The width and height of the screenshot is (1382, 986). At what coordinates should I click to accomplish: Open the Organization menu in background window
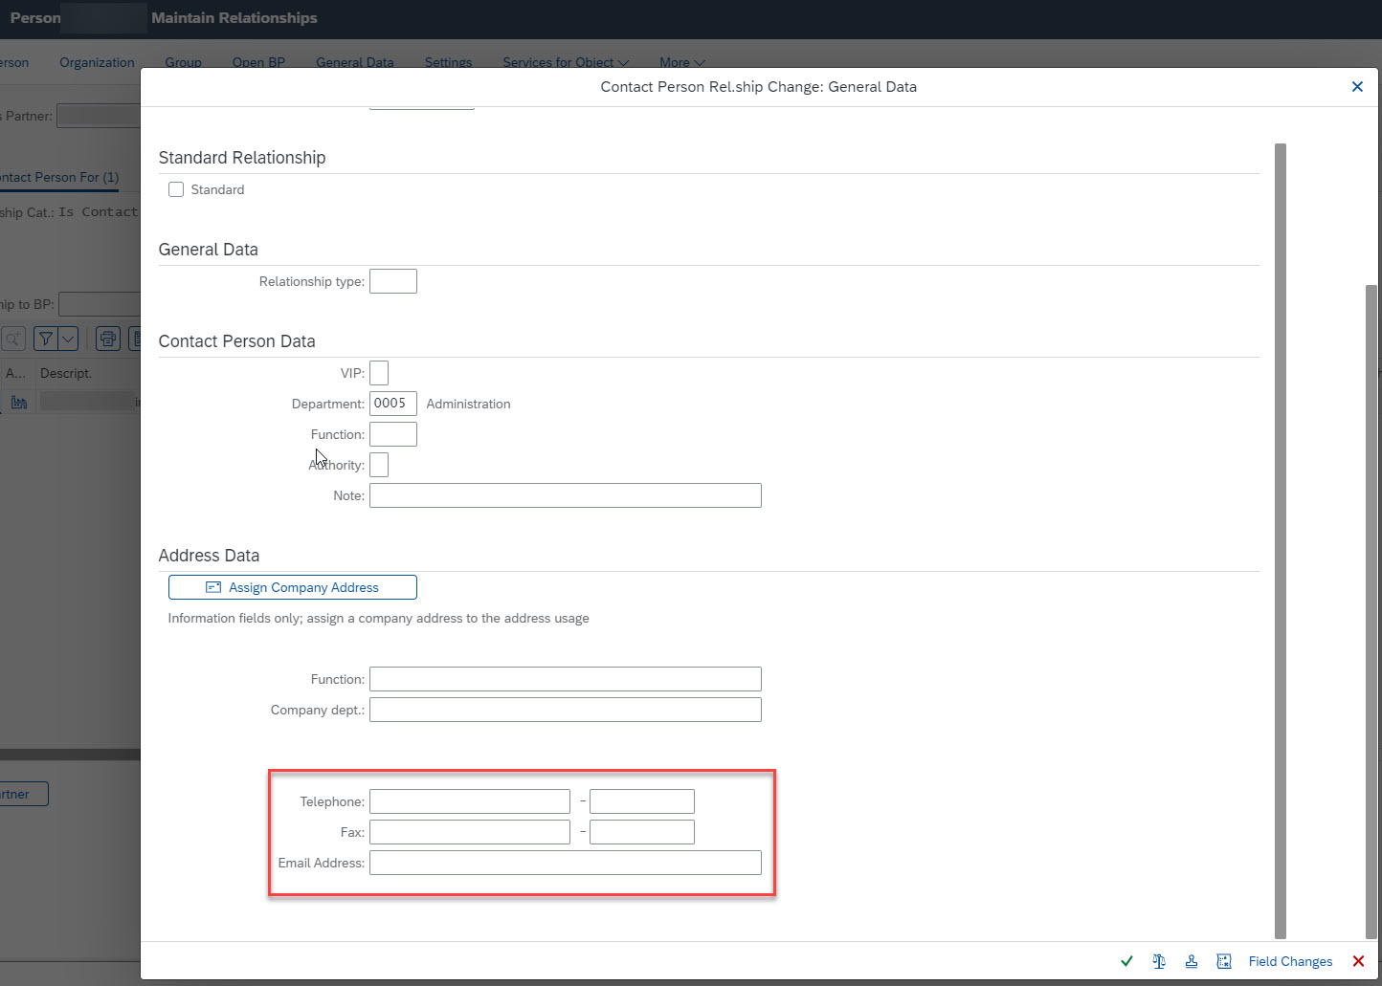[97, 62]
